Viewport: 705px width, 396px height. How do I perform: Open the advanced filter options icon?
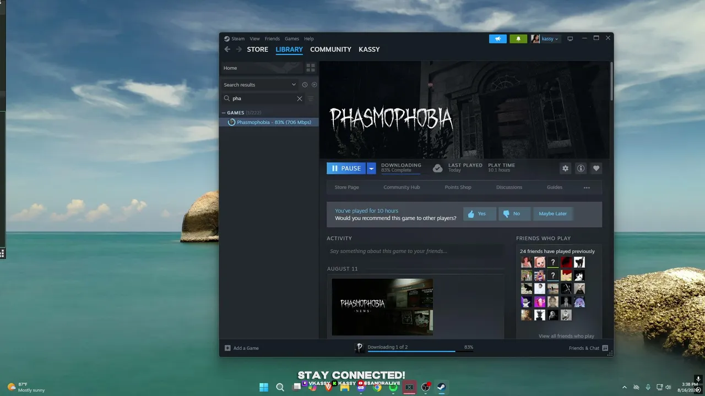click(x=311, y=98)
